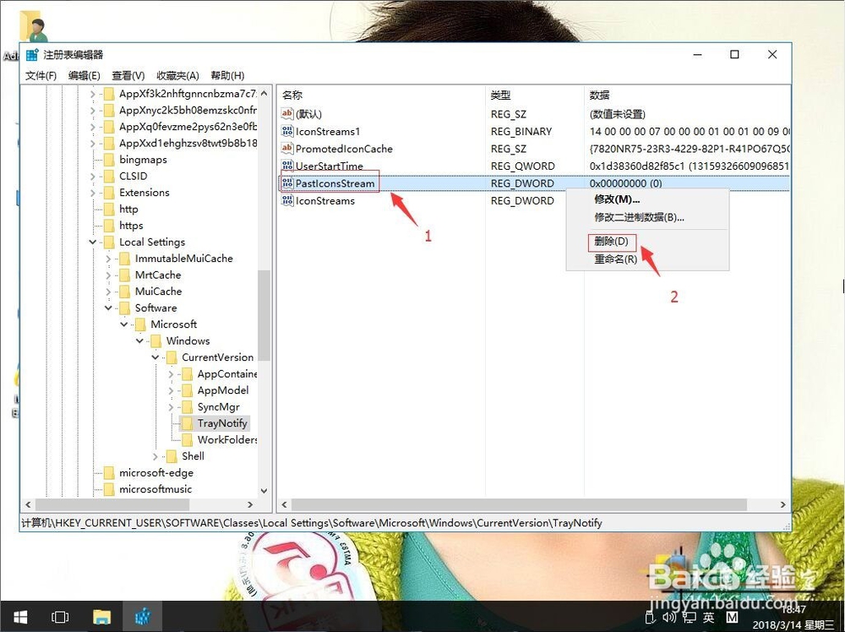Select the https tree key
Screen dimensions: 845x632
131,226
